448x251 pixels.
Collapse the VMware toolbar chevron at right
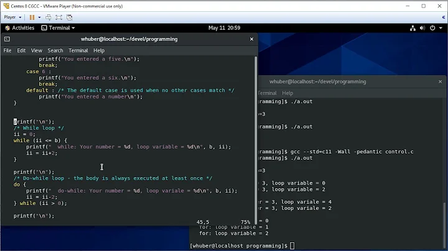[x=443, y=17]
